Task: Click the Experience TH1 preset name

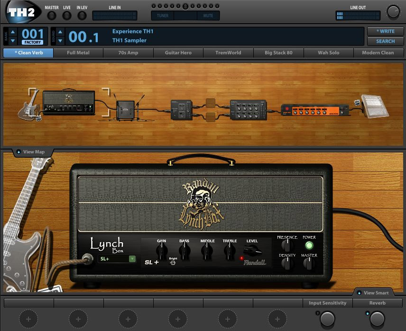Action: pyautogui.click(x=133, y=31)
